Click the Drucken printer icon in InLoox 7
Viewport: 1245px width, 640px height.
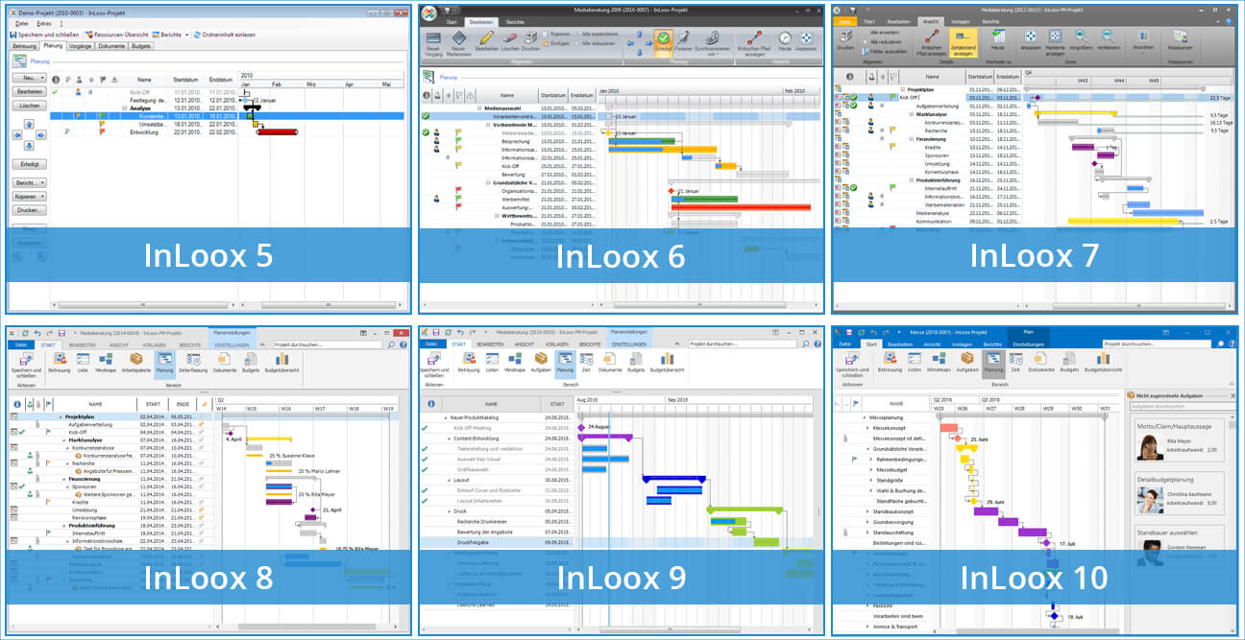845,35
